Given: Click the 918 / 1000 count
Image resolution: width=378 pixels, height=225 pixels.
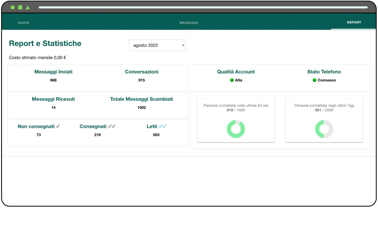Looking at the screenshot, I should coord(236,110).
